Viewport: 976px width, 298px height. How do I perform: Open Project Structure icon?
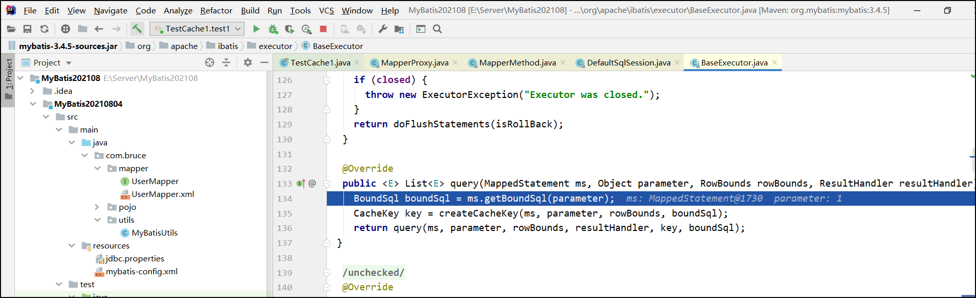[399, 29]
